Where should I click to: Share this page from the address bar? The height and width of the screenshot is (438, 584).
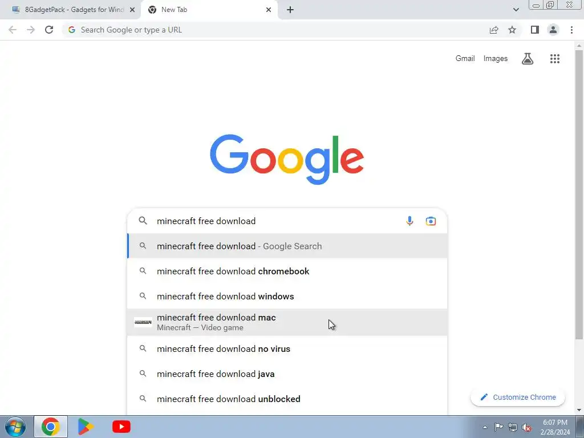click(x=494, y=30)
